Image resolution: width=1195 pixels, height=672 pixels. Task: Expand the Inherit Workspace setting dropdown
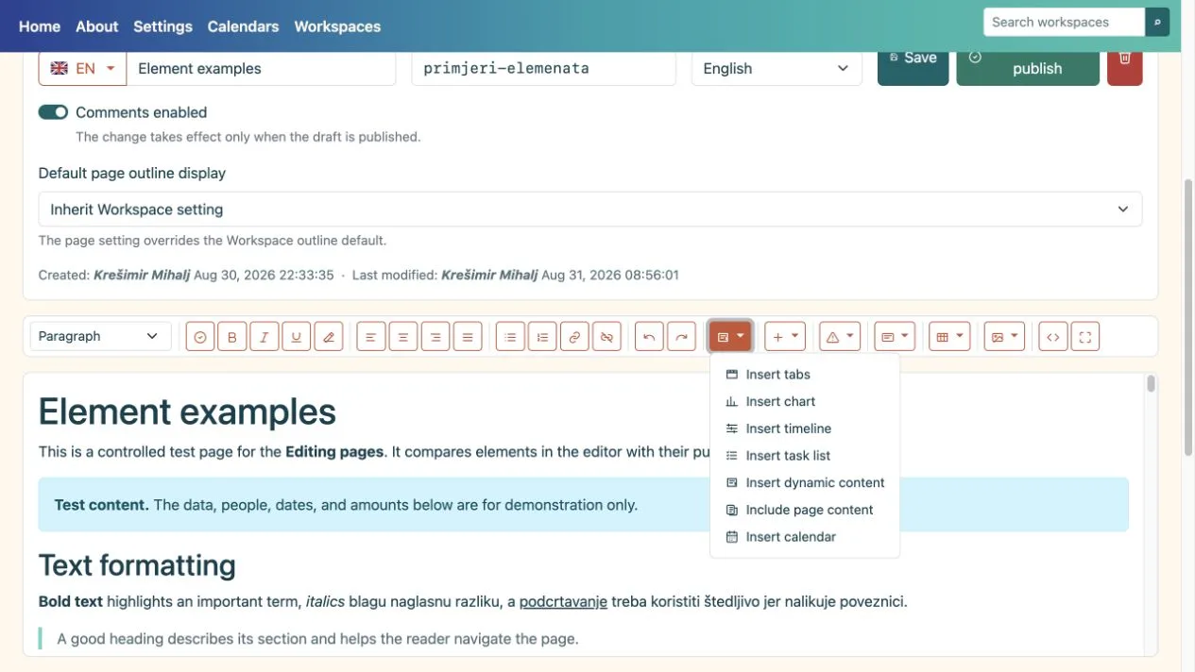(590, 210)
